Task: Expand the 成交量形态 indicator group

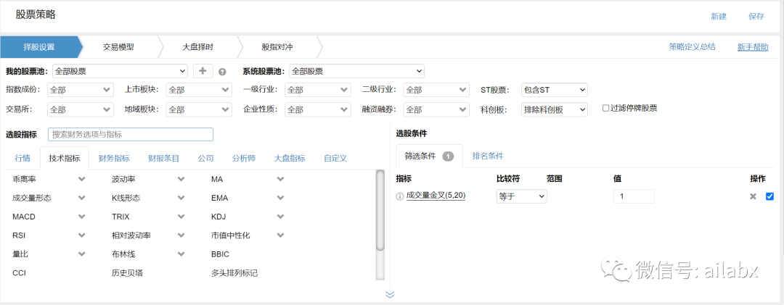Action: pyautogui.click(x=82, y=198)
